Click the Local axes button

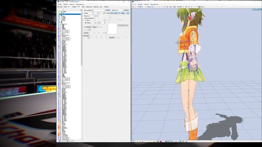86,36
